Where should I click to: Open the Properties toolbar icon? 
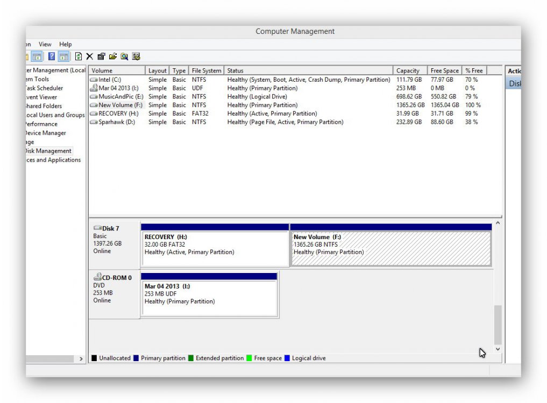point(101,56)
